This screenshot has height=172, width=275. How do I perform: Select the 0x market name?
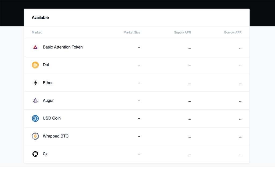(x=45, y=154)
